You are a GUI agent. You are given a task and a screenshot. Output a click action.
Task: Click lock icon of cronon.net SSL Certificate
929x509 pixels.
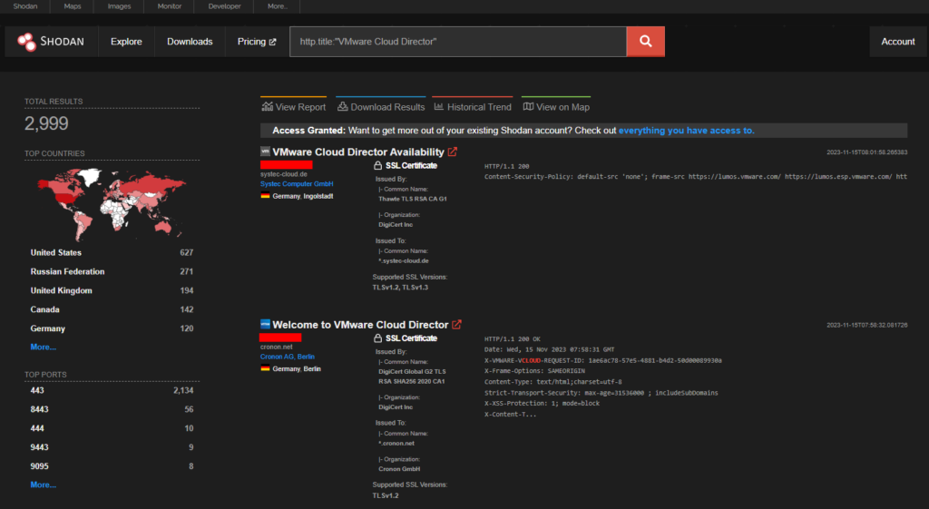point(377,338)
